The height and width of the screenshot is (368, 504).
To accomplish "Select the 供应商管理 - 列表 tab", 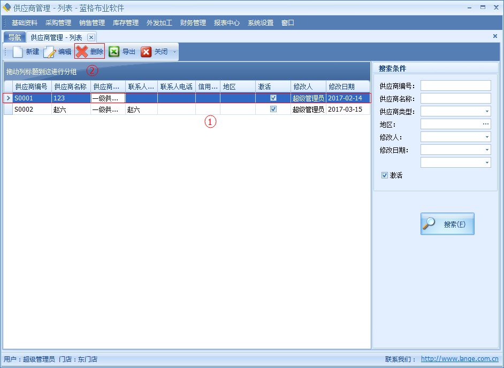I will [56, 37].
